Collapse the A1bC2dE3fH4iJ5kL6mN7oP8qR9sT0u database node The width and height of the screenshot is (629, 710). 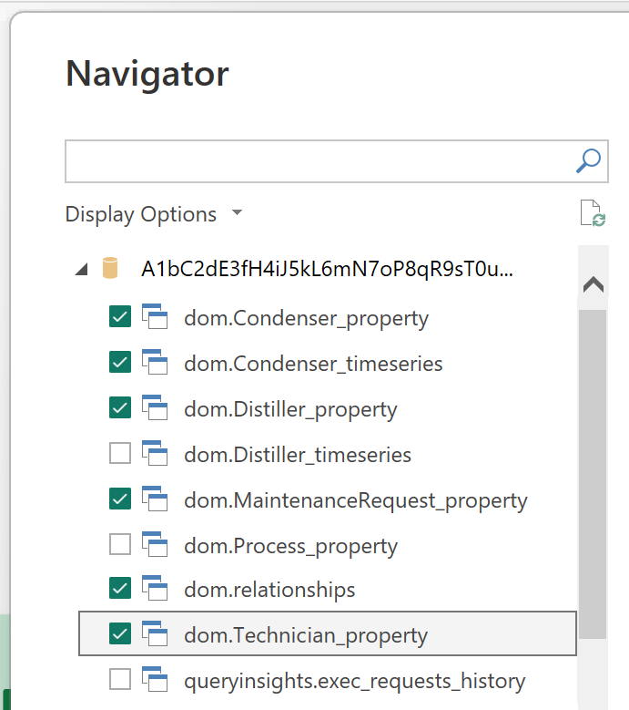coord(81,270)
